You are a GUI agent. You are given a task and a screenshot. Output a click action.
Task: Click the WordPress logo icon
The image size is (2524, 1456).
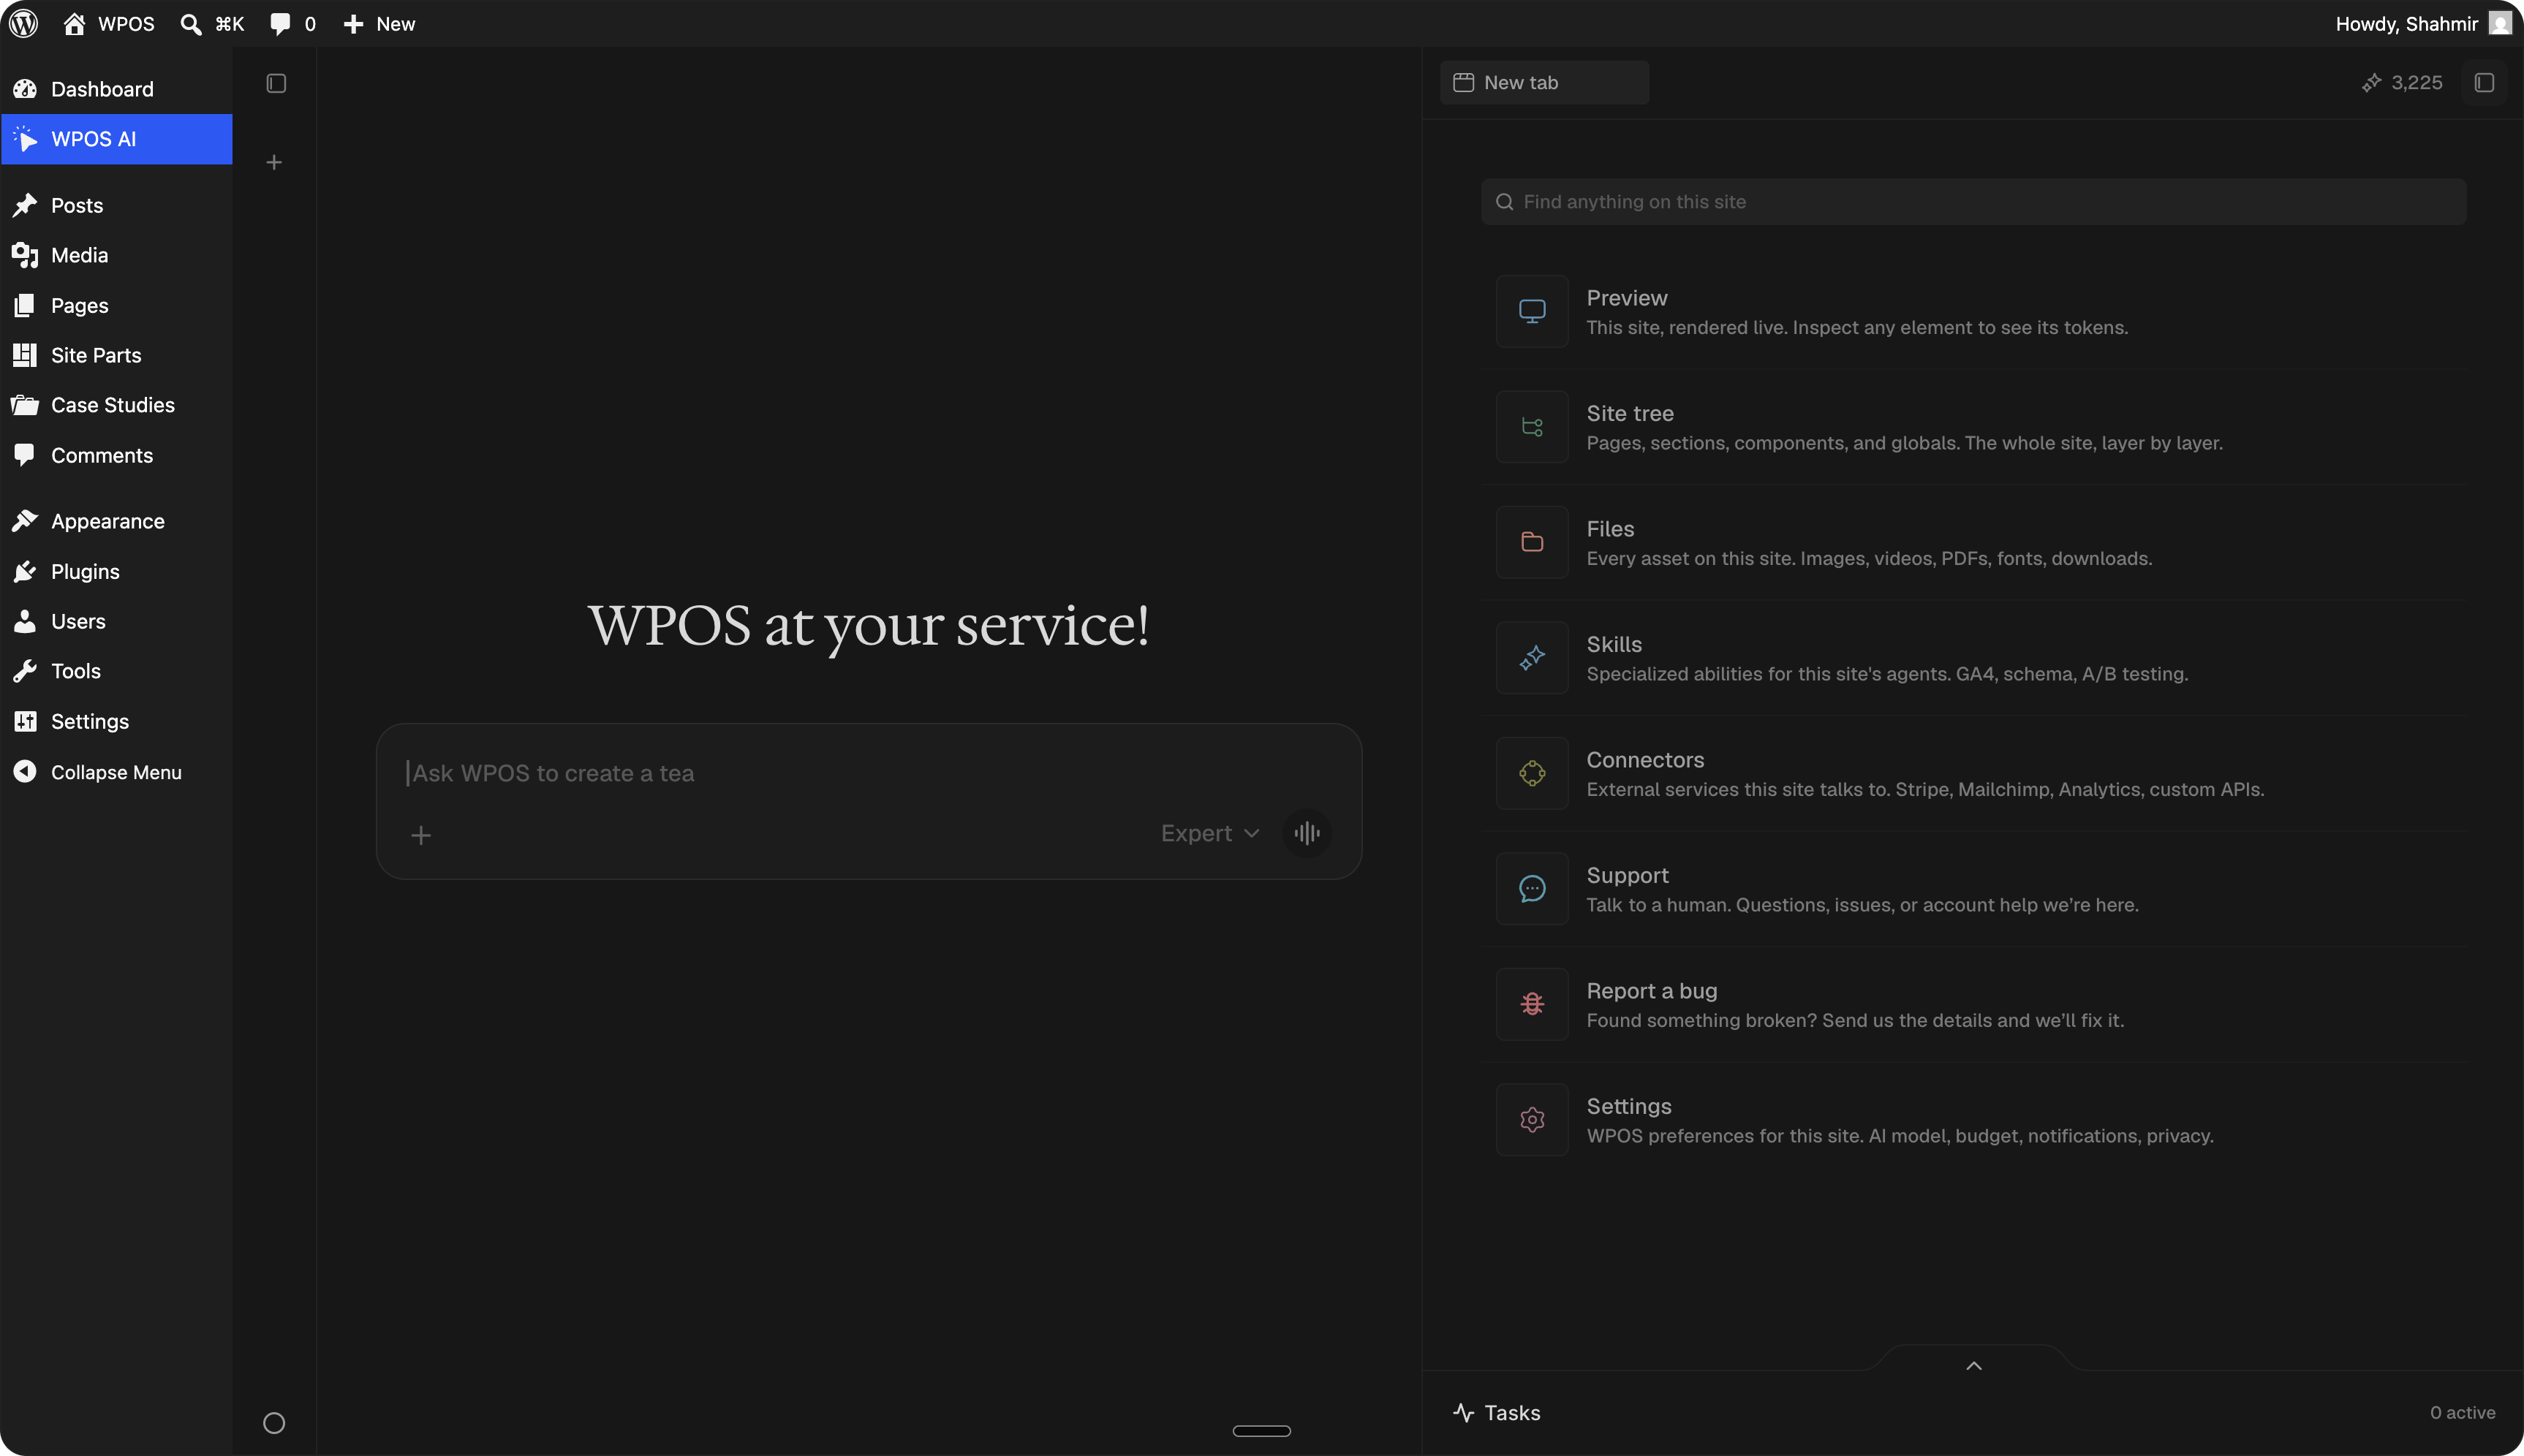(24, 24)
